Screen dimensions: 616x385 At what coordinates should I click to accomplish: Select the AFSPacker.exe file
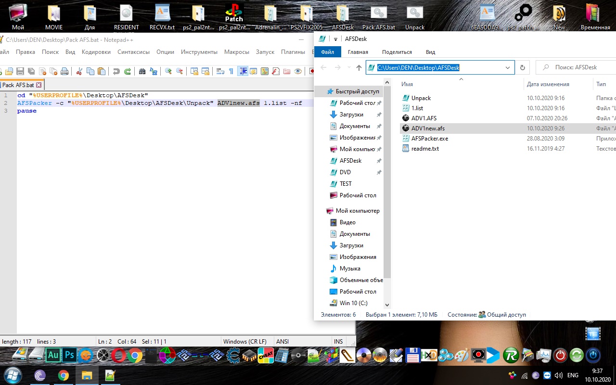point(430,139)
